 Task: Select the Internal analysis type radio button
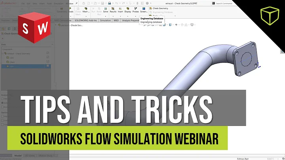[2, 99]
